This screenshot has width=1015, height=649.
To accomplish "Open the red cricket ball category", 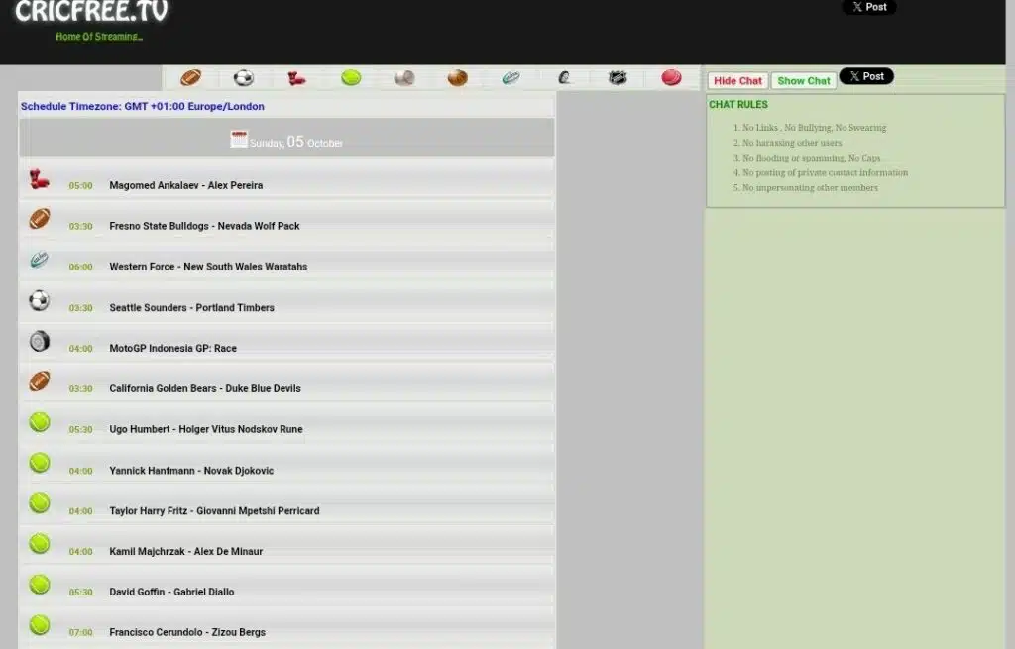I will tap(671, 77).
